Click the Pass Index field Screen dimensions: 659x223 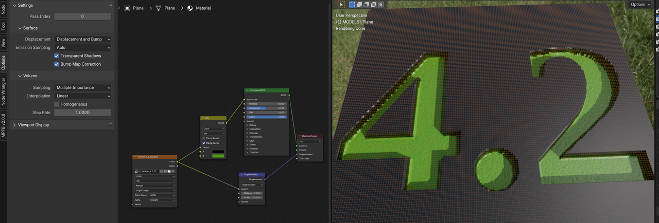point(83,16)
